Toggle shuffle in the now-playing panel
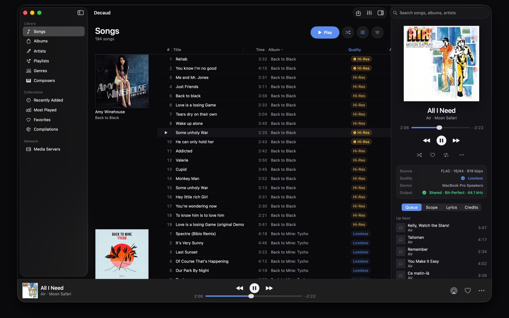509x318 pixels. [x=419, y=155]
